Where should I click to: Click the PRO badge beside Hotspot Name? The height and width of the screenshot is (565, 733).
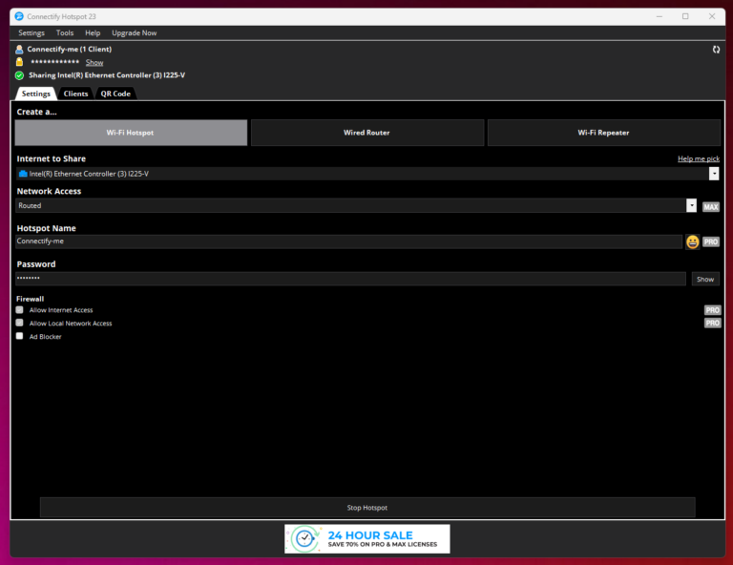tap(711, 242)
